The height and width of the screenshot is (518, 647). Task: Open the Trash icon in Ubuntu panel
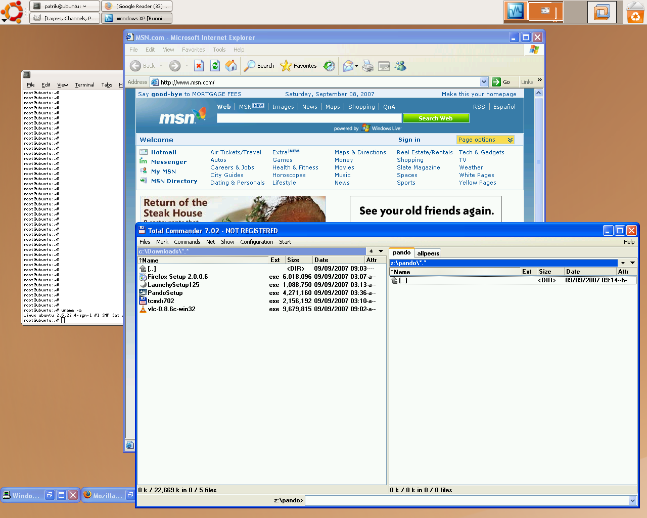pos(635,12)
